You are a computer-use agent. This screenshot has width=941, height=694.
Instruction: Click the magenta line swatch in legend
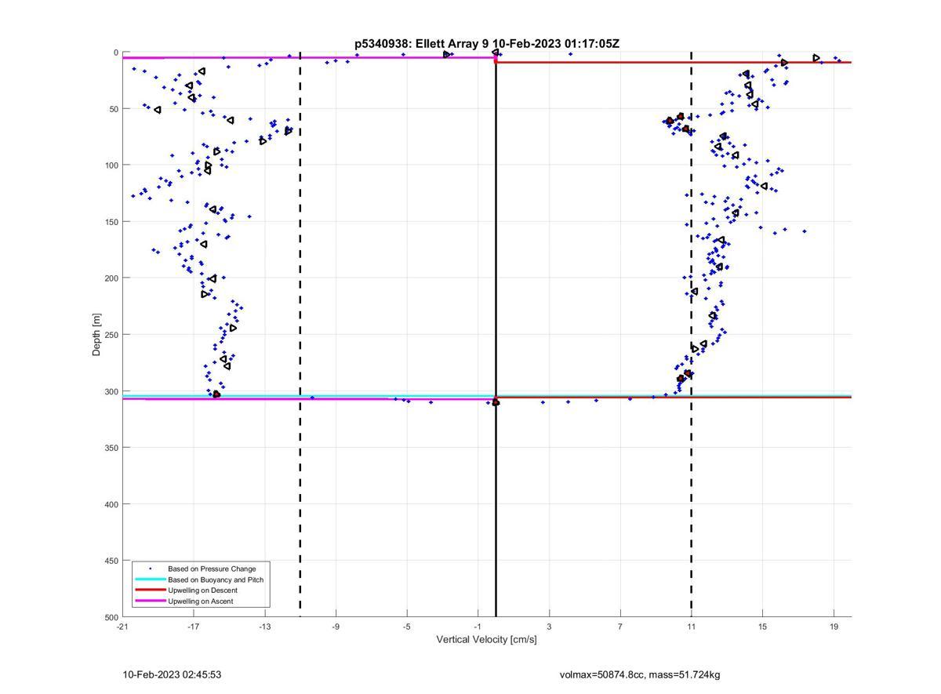(x=151, y=601)
